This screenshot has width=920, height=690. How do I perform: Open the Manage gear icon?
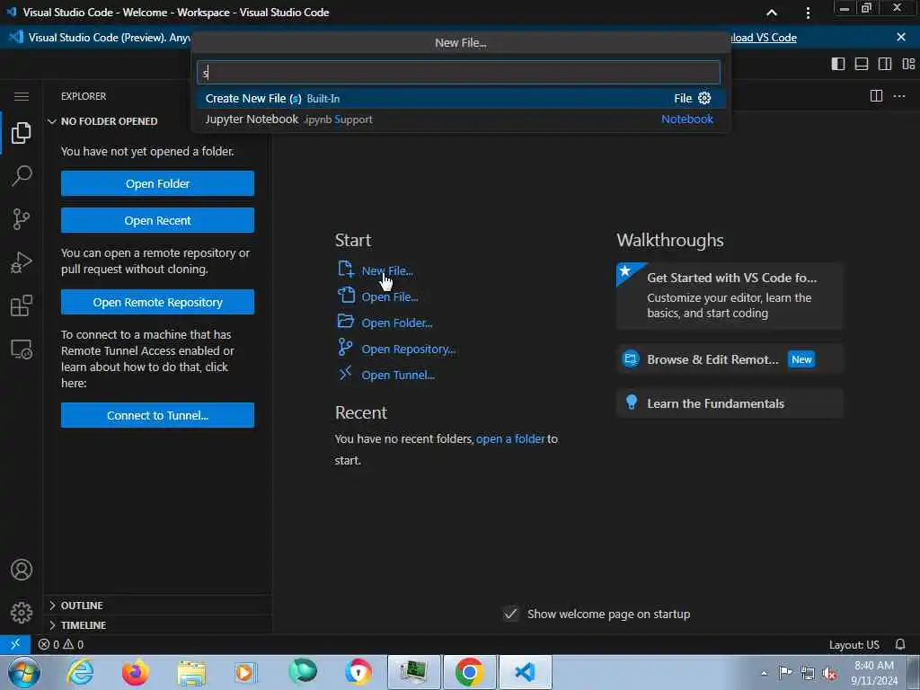click(x=22, y=613)
